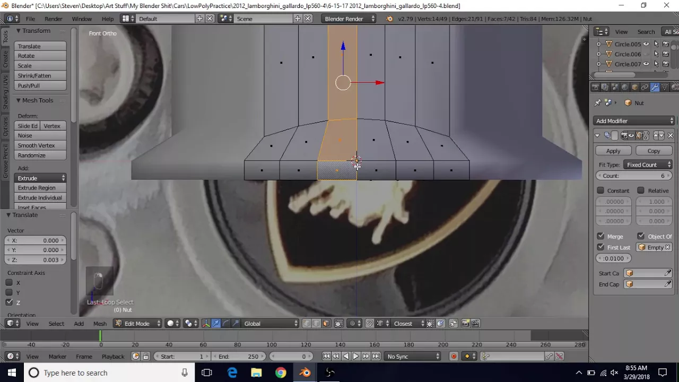This screenshot has width=679, height=382.
Task: Add a new scene with plus icon
Action: click(x=298, y=19)
